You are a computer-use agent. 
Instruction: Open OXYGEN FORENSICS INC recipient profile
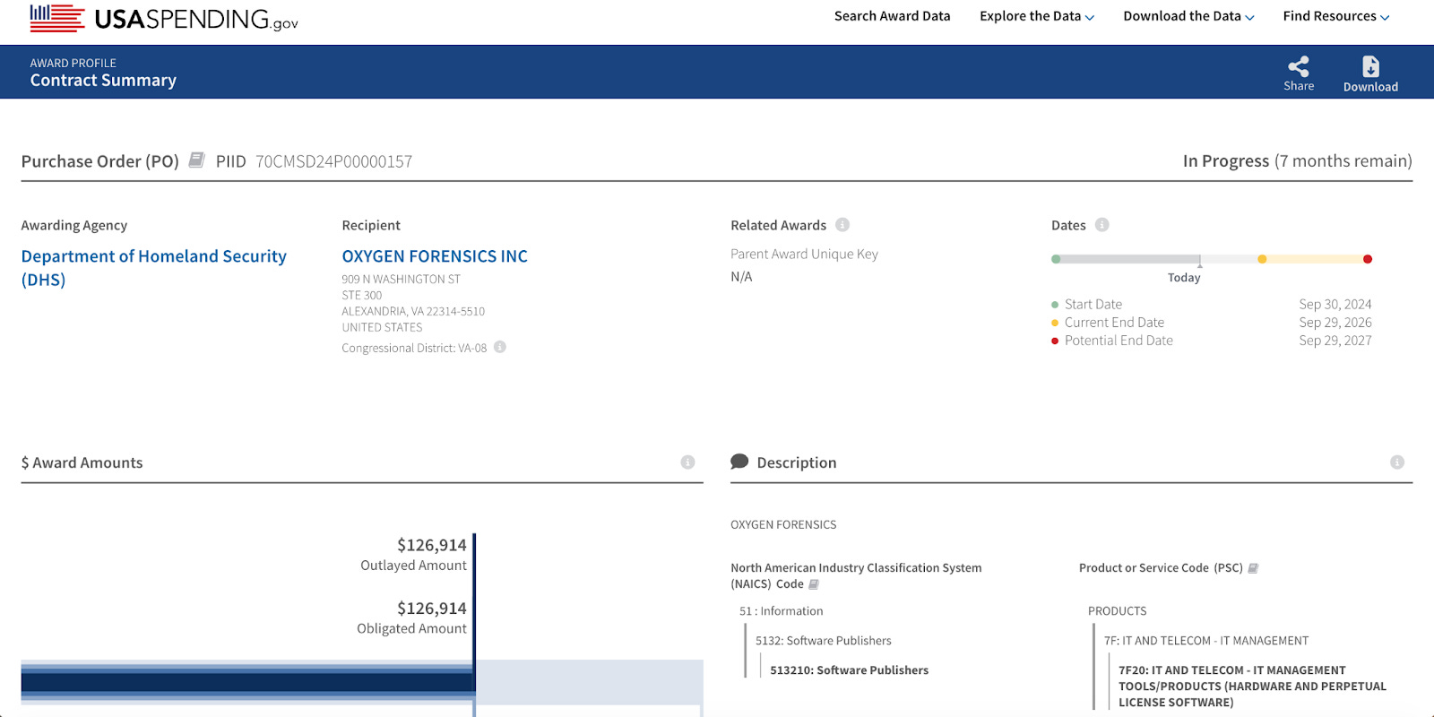click(x=435, y=256)
